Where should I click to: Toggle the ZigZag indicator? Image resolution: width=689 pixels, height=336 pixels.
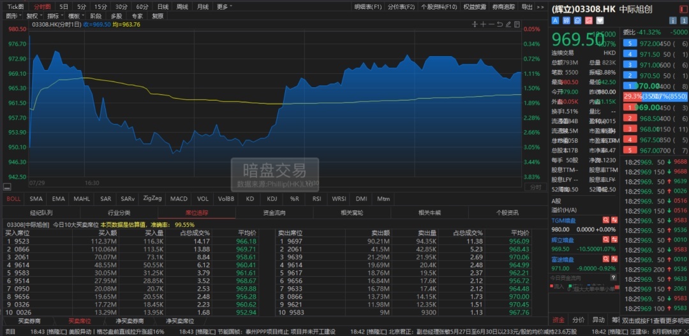pyautogui.click(x=152, y=198)
